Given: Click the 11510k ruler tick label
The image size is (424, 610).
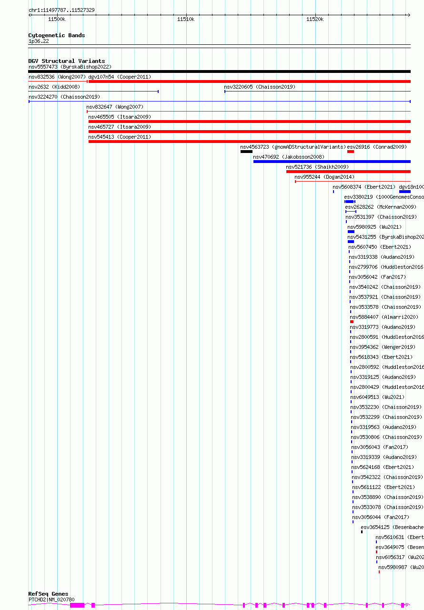Looking at the screenshot, I should [x=186, y=19].
